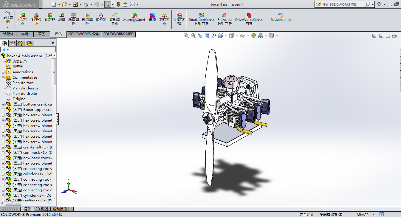Open the 3D 视图 bottom tab

click(x=41, y=209)
